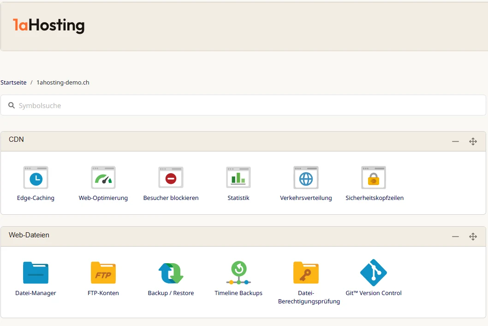Click the CDN section title
488x326 pixels.
pyautogui.click(x=16, y=139)
